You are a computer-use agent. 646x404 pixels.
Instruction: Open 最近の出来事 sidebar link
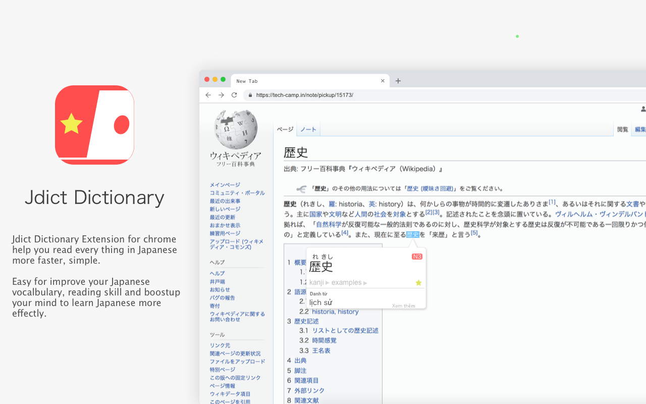coord(225,201)
